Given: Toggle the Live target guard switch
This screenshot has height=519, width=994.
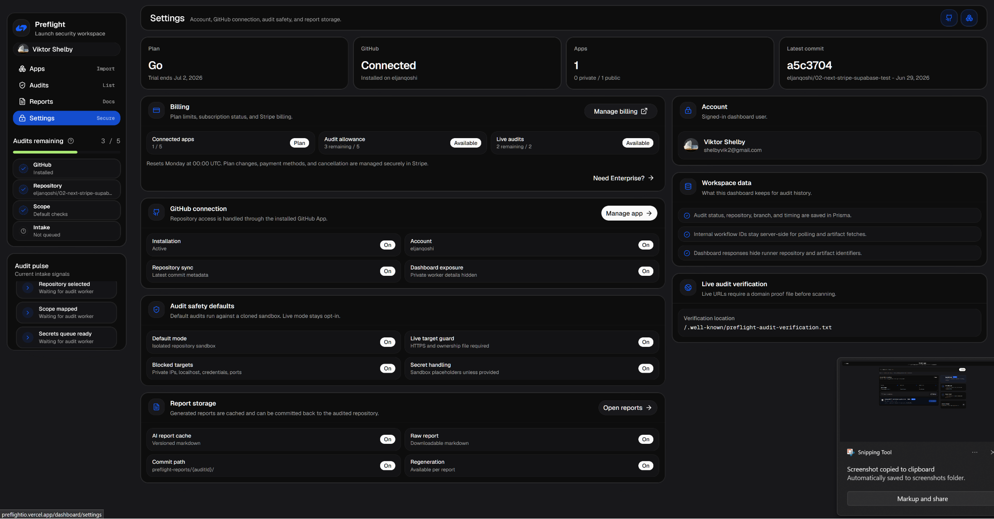Looking at the screenshot, I should point(646,342).
